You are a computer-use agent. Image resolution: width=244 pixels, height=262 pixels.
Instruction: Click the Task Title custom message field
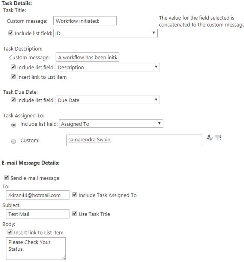tap(85, 21)
